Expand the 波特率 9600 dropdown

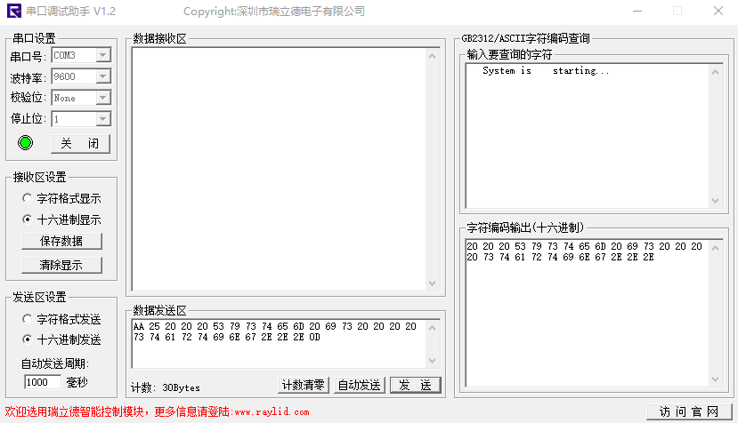102,77
